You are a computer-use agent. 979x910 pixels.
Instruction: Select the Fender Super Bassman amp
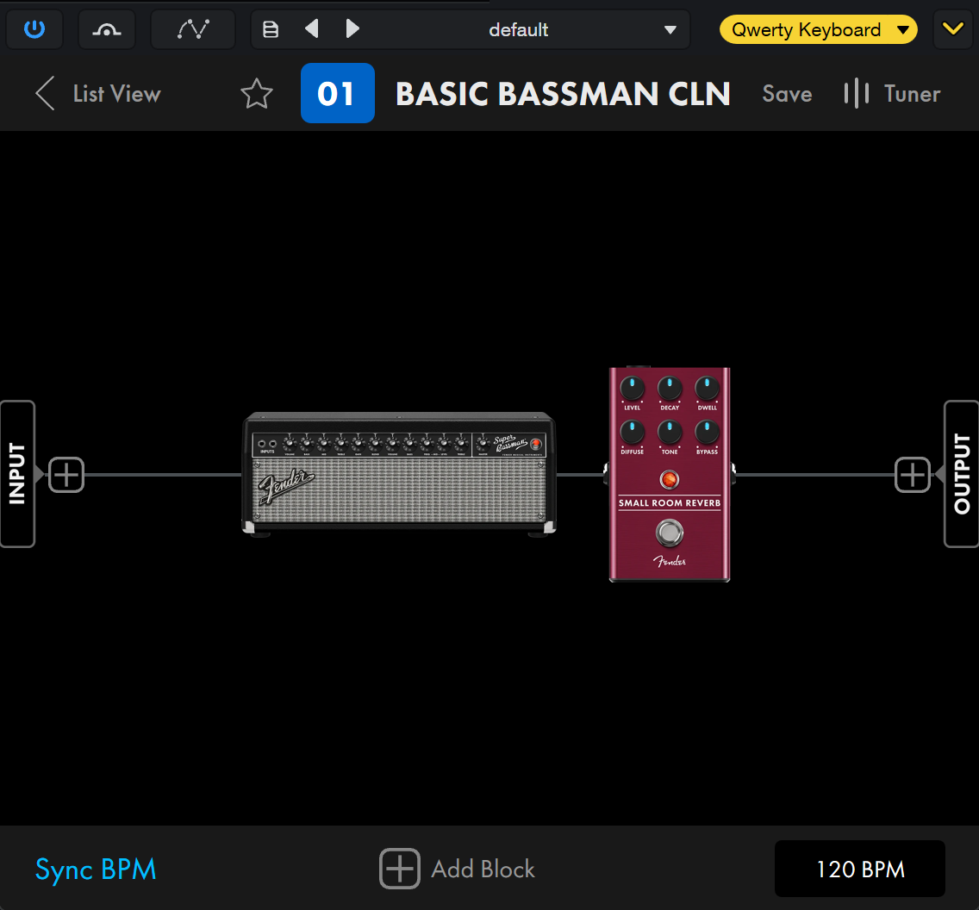(399, 474)
